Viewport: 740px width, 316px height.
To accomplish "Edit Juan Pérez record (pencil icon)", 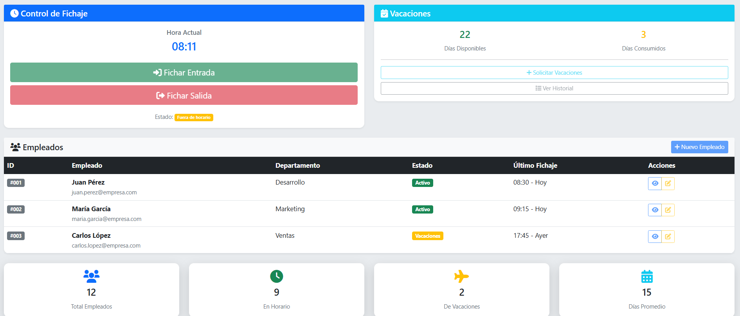I will pyautogui.click(x=668, y=183).
